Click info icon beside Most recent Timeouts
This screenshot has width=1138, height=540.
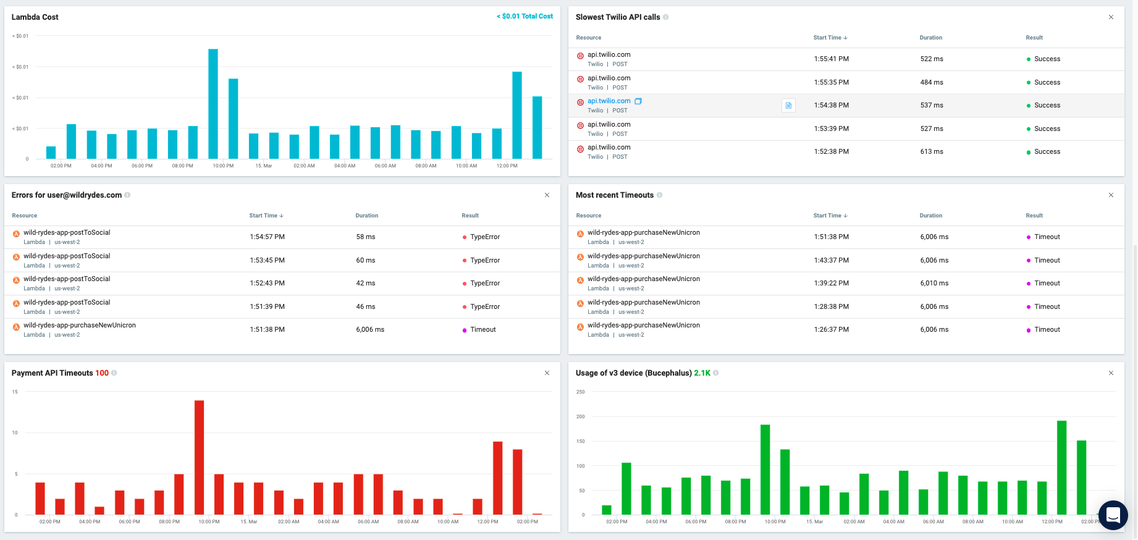tap(659, 195)
